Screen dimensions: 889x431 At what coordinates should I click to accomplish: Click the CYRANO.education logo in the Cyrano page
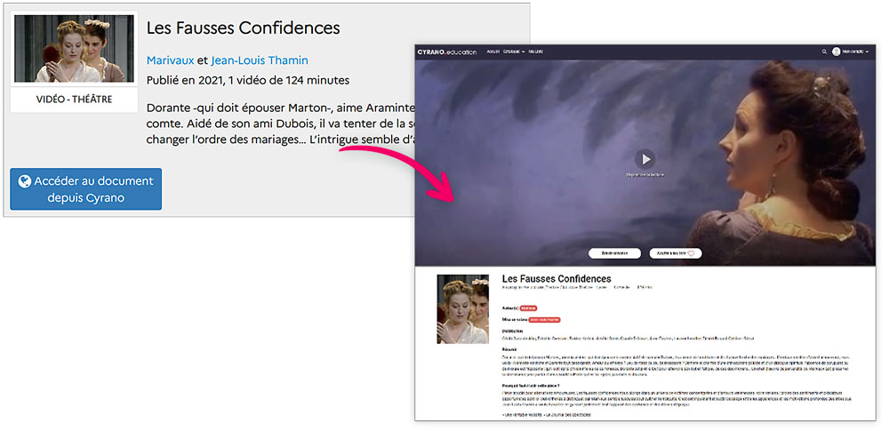coord(447,52)
